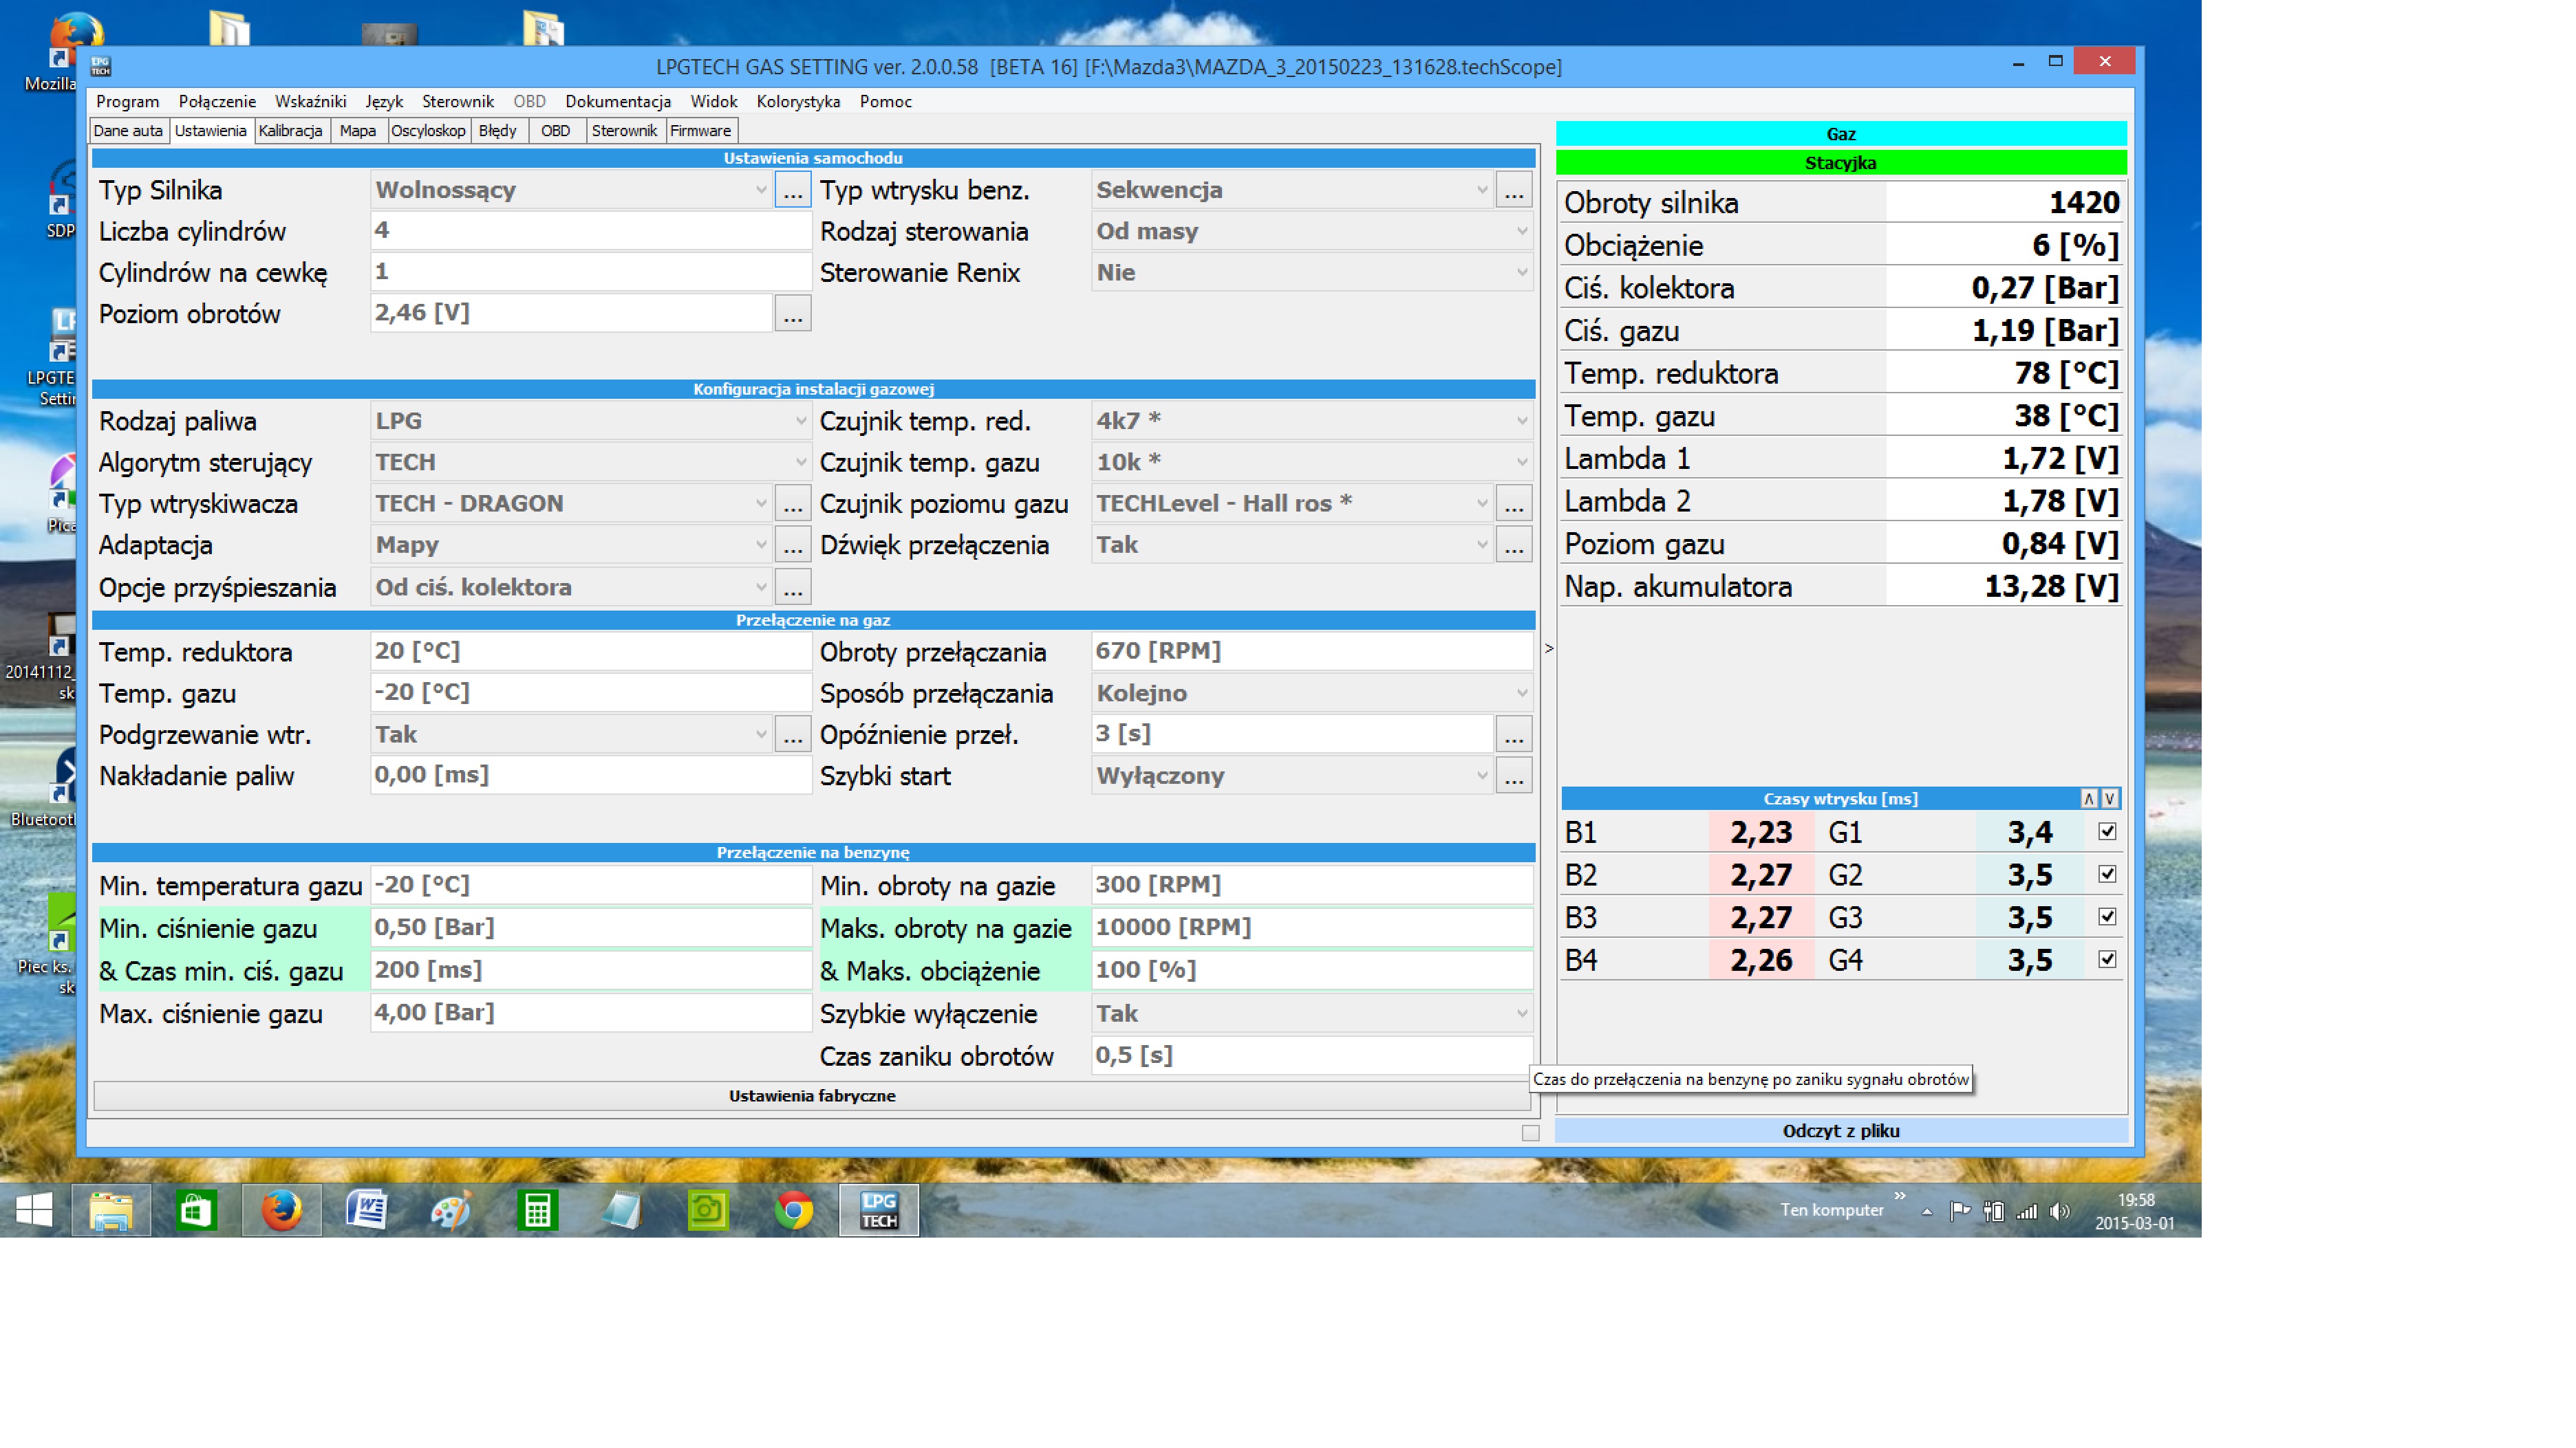
Task: Click injection times up arrow button
Action: pos(2088,798)
